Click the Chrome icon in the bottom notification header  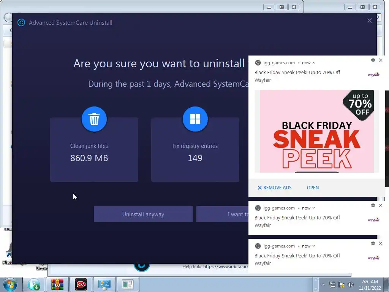[258, 246]
